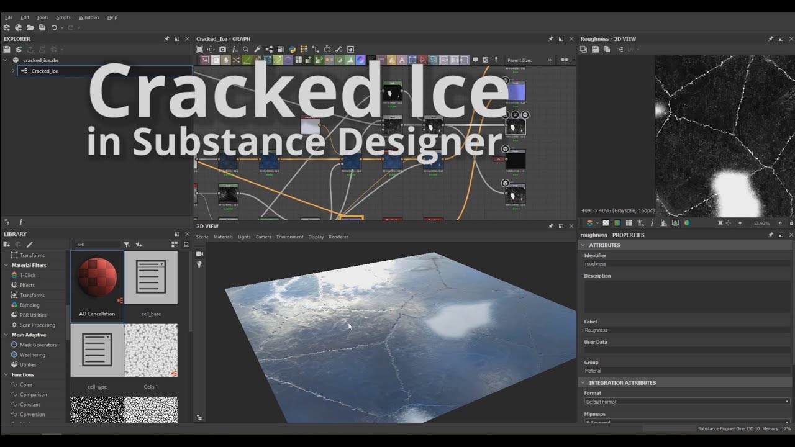795x447 pixels.
Task: Toggle transparency checkerboard in 2D View toolbar
Action: tap(606, 223)
